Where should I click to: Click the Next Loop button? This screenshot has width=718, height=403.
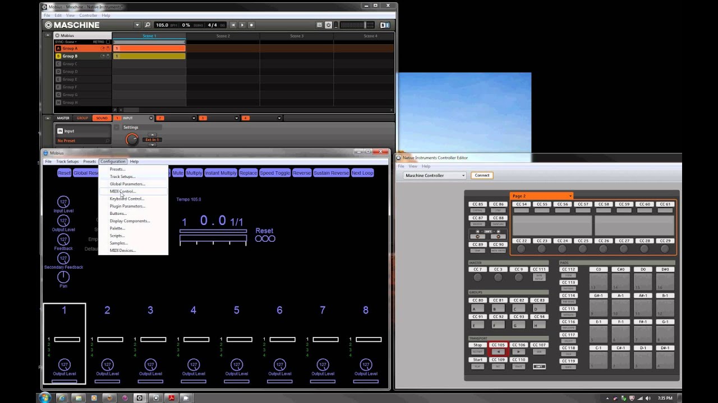[x=362, y=173]
